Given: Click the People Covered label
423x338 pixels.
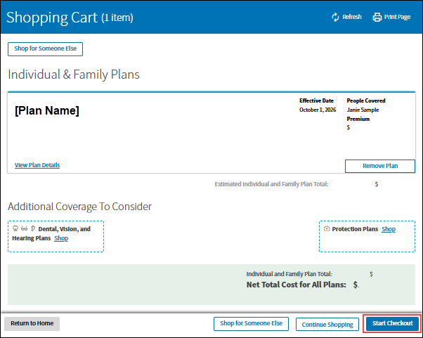Looking at the screenshot, I should (x=366, y=100).
